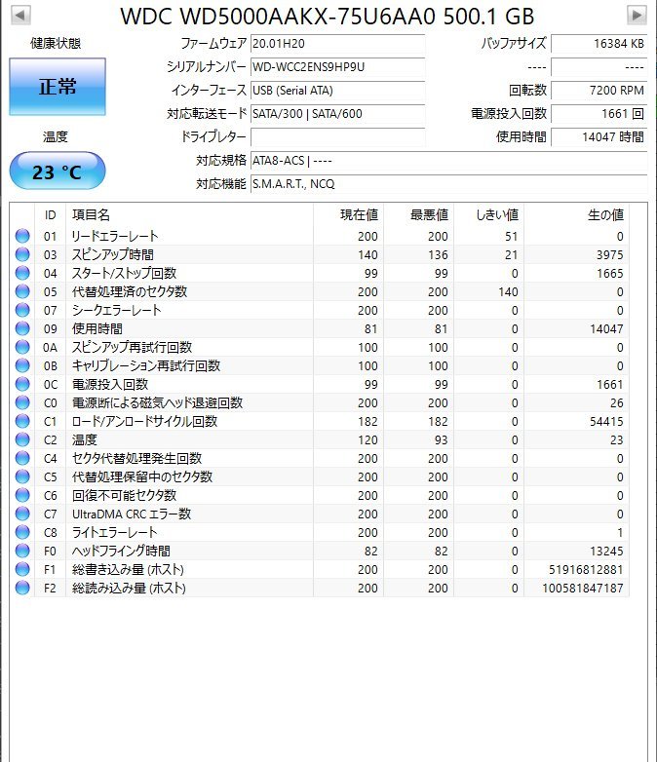This screenshot has height=762, width=657.
Task: Click the status icon for ID C5
Action: click(x=22, y=476)
